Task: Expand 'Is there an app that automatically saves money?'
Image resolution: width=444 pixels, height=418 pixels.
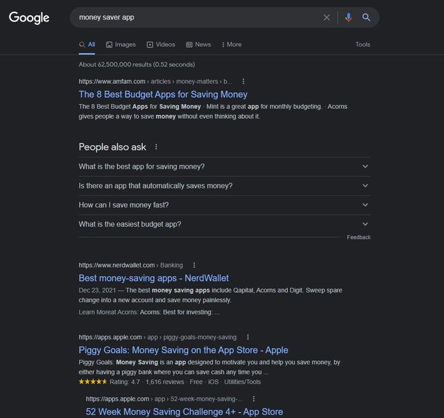Action: 225,186
